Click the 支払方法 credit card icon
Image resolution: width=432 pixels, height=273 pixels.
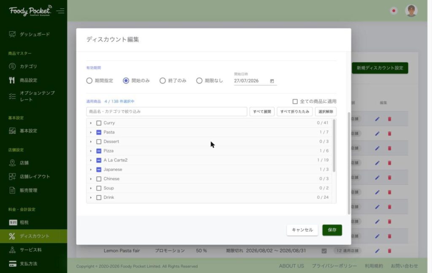click(13, 264)
